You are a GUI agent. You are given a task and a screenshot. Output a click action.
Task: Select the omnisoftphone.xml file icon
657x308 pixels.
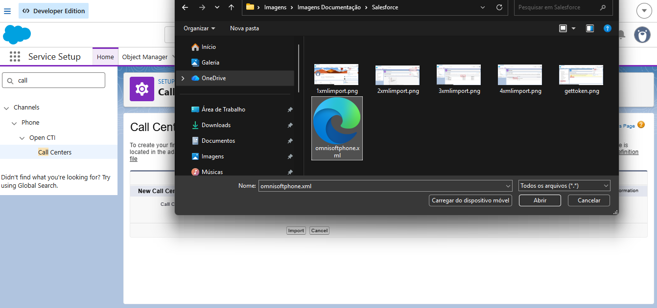tap(337, 128)
